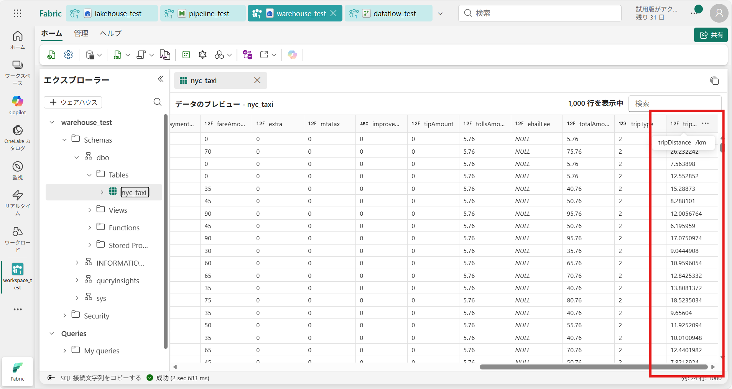Click the horizontal scrollbar under the data grid

click(x=593, y=367)
